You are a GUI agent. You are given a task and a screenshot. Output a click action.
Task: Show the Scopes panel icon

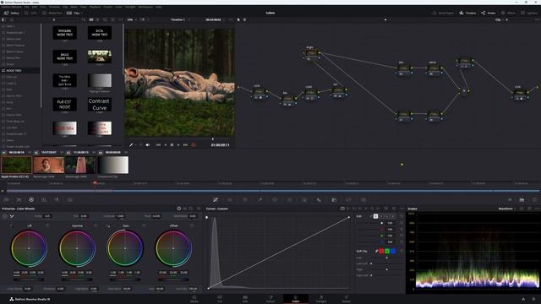(x=522, y=199)
